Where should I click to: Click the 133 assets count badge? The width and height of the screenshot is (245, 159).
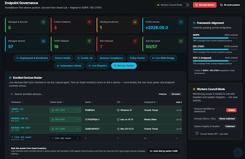tap(175, 94)
